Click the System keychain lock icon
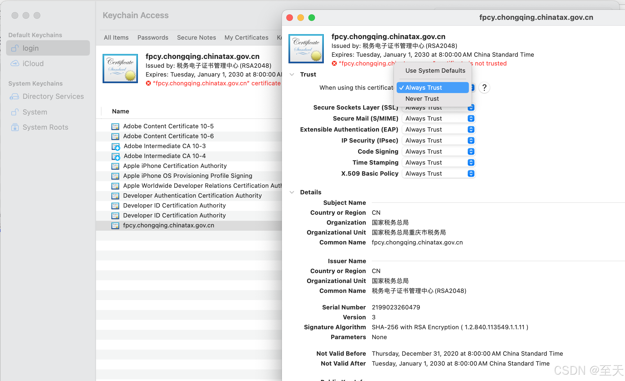This screenshot has height=381, width=625. (15, 112)
